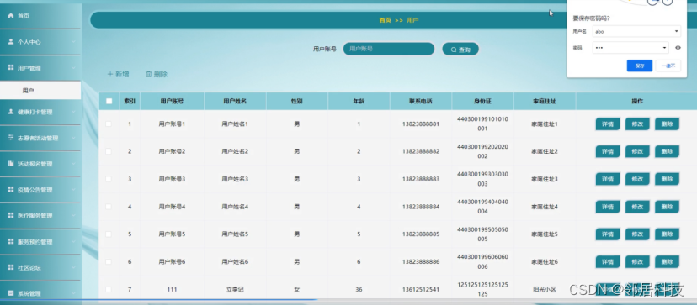
Task: Focus the 用户账号 search input field
Action: point(389,49)
